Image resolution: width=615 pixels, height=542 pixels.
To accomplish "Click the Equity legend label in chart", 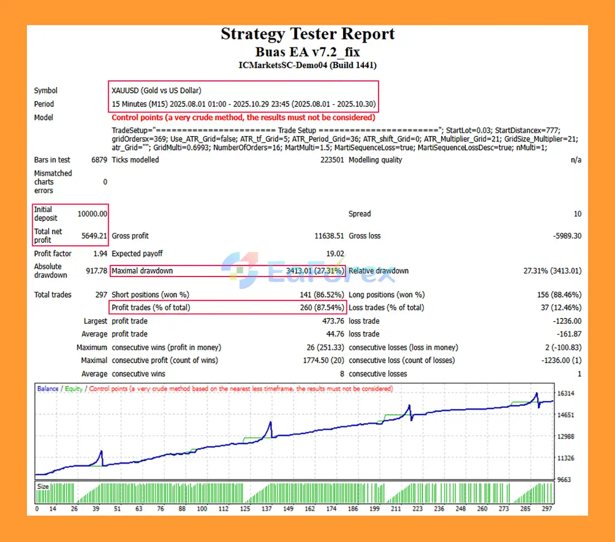I will coord(74,389).
